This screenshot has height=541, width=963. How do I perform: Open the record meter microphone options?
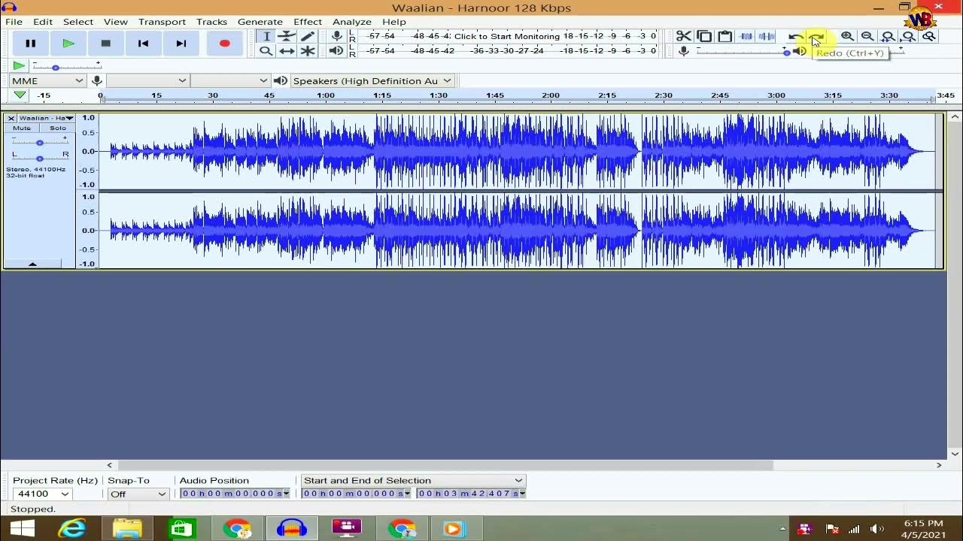point(336,36)
